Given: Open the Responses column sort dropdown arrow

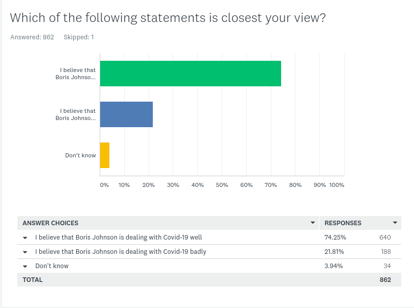Looking at the screenshot, I should click(395, 223).
